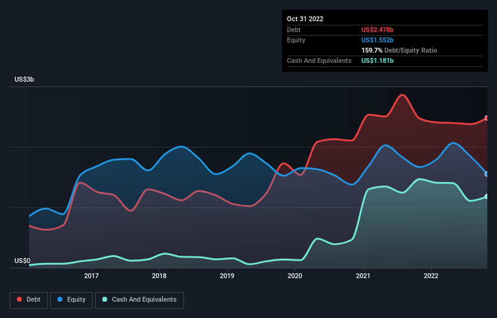The width and height of the screenshot is (497, 318).
Task: Click the tooltip Equity row label
Action: pyautogui.click(x=296, y=40)
